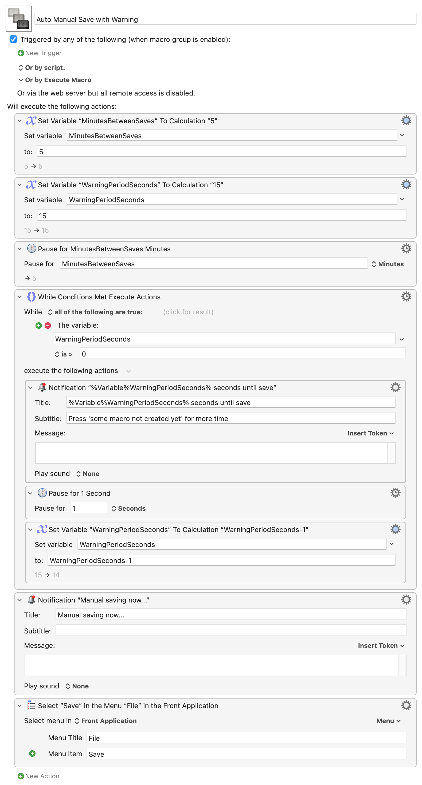Click Menu Title field containing File
The width and height of the screenshot is (422, 785).
click(247, 738)
